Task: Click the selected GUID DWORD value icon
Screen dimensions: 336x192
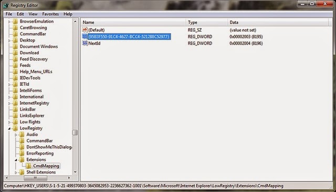Action: (x=85, y=36)
